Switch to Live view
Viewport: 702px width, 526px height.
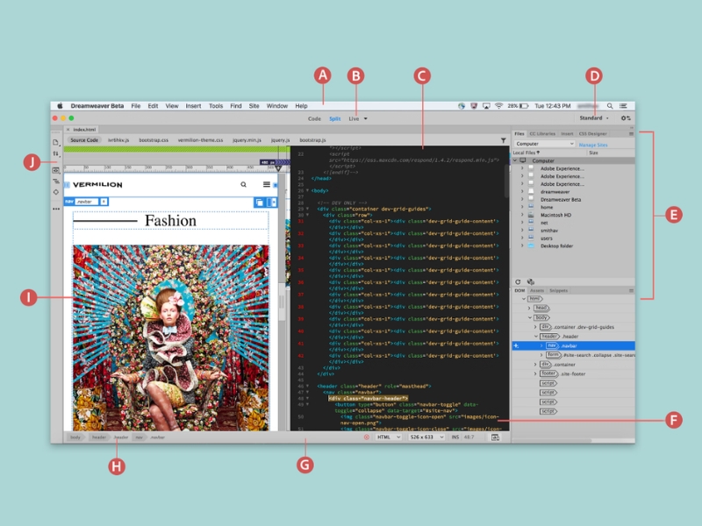[x=354, y=118]
